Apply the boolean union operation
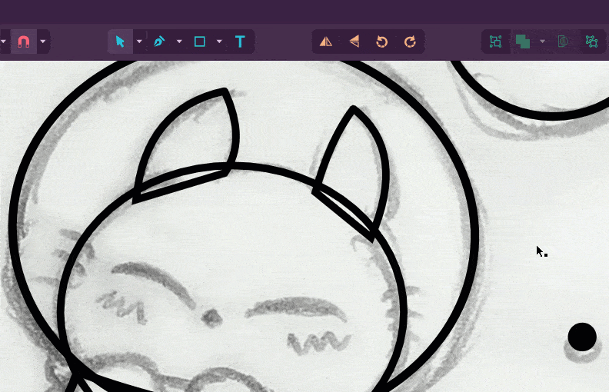The height and width of the screenshot is (392, 609). tap(523, 42)
